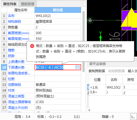This screenshot has width=137, height=120.
Task: Click the (C30) value cell
Action: tap(58, 102)
